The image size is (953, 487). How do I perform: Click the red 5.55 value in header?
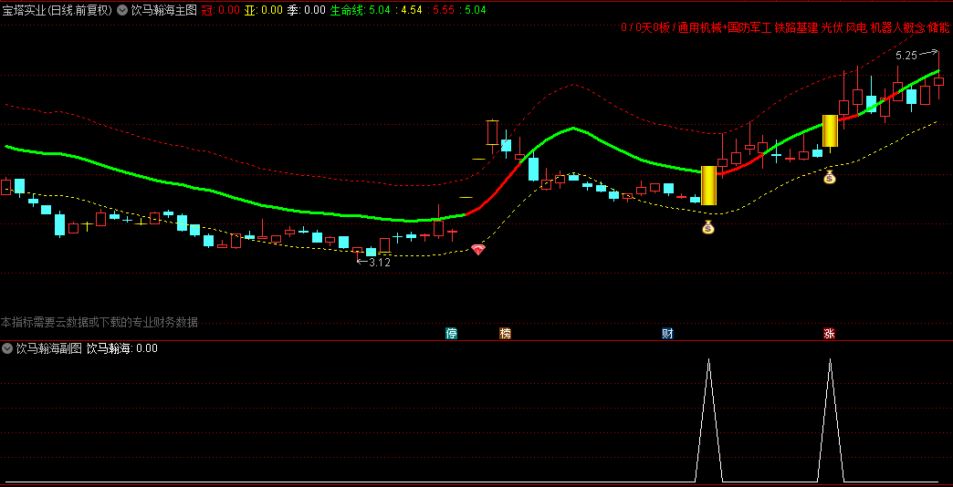(443, 10)
